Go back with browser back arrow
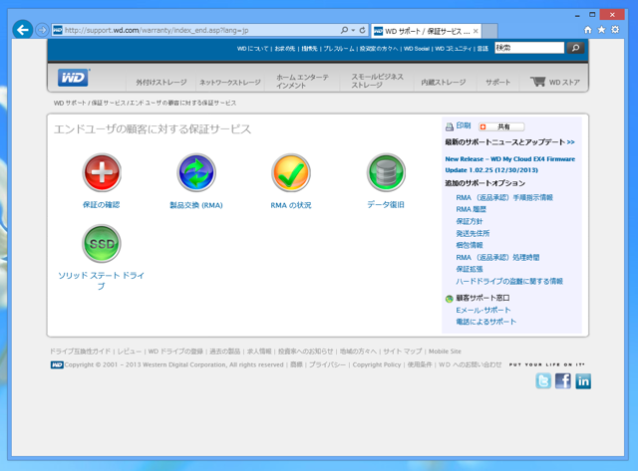Screen dimensions: 638x471 [x=22, y=30]
